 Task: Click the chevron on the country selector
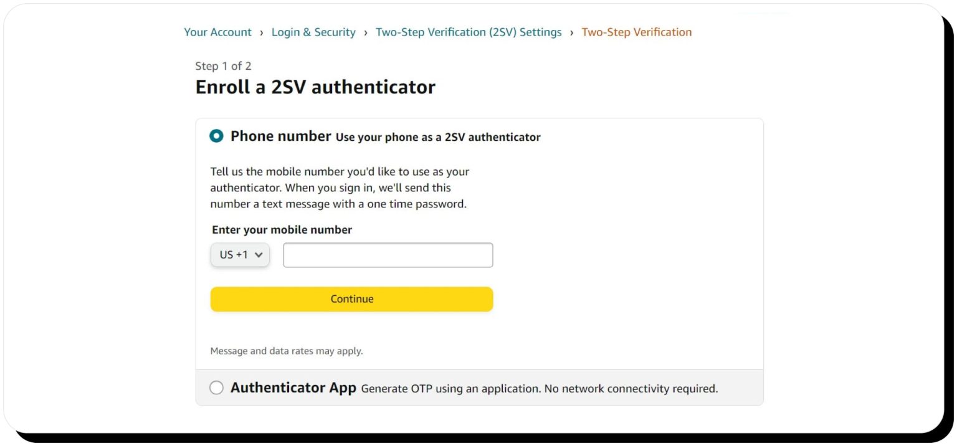(259, 254)
